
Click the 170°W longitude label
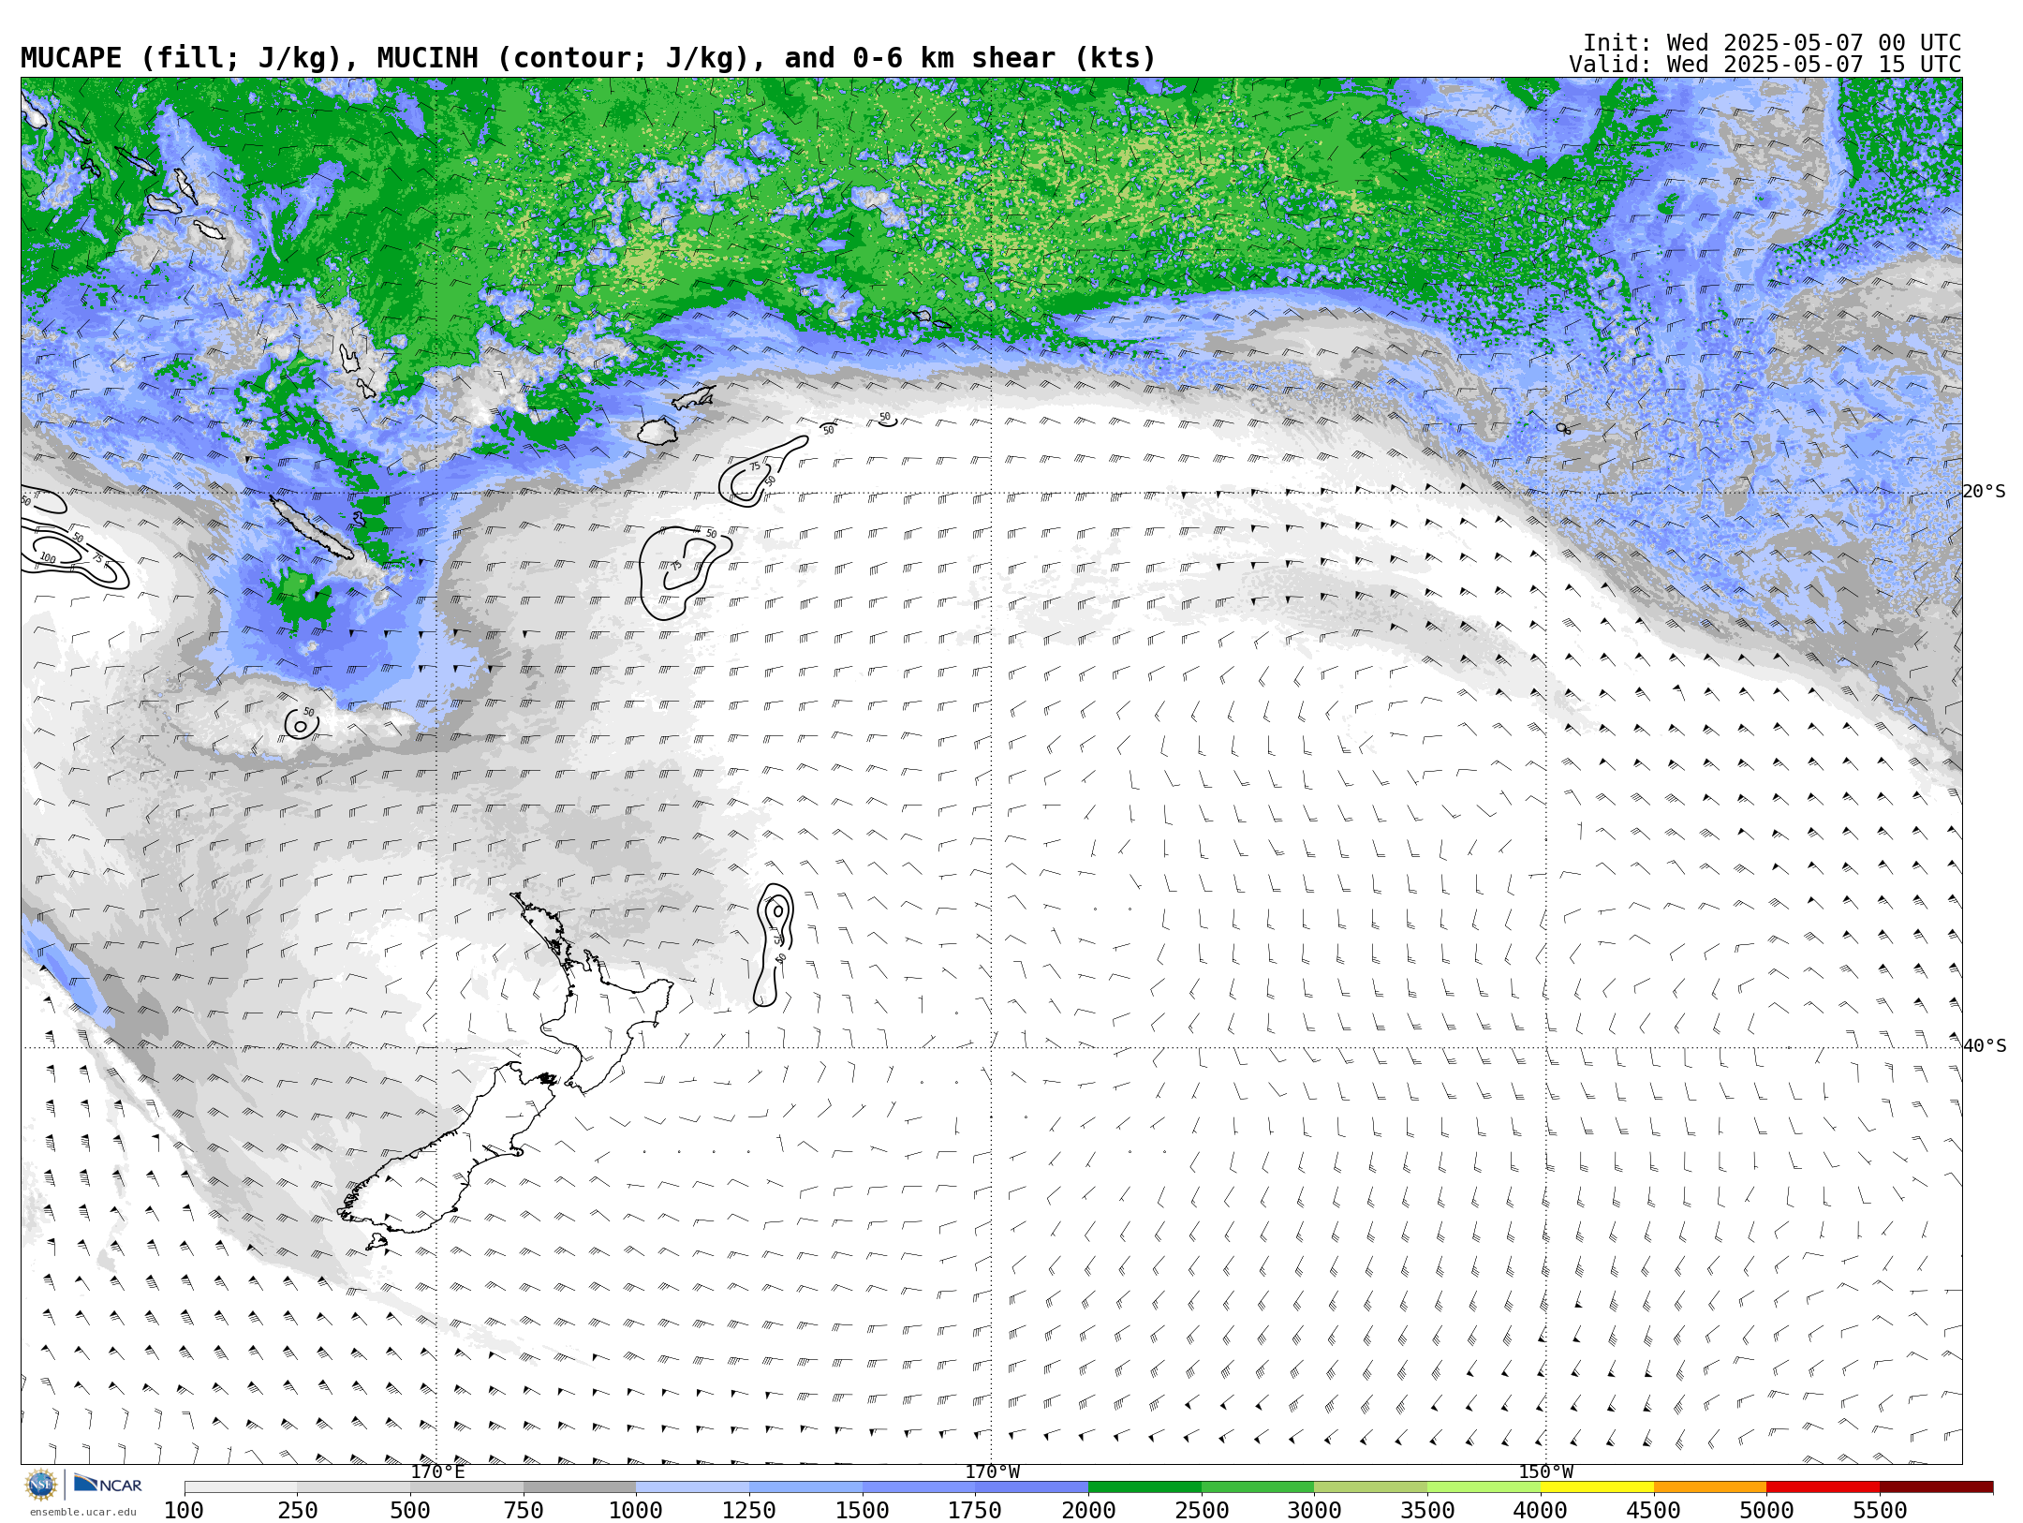(992, 1471)
